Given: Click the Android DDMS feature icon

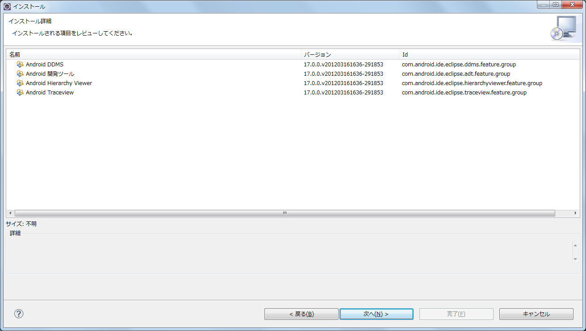Looking at the screenshot, I should point(20,65).
